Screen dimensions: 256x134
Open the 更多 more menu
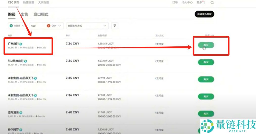pos(199,3)
